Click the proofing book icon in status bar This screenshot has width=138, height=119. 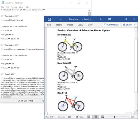69,117
